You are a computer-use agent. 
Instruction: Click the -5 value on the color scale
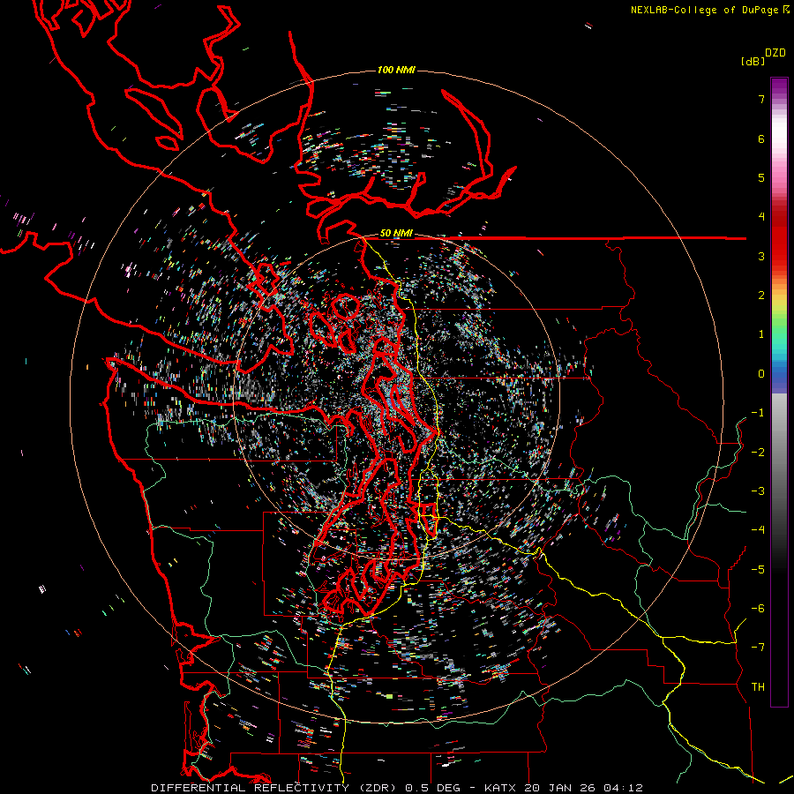pos(758,570)
